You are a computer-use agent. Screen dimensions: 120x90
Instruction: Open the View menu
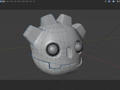click(x=7, y=1)
